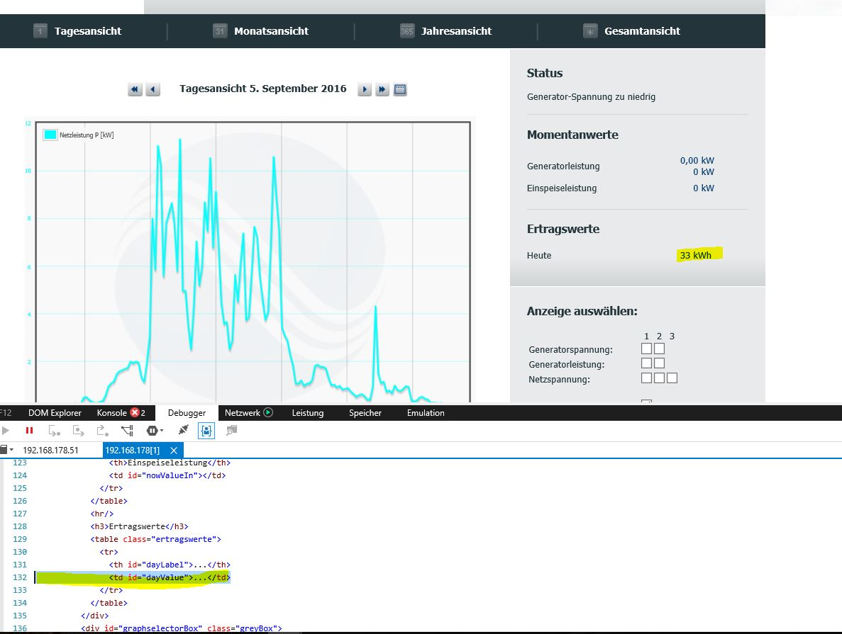The width and height of the screenshot is (842, 634).
Task: Click 'Tagesansicht 5. September 2016' heading
Action: [x=263, y=89]
